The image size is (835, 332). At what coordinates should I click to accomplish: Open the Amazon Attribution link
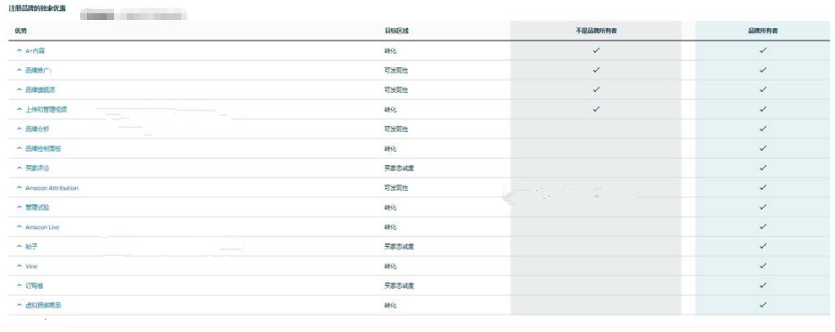pos(51,188)
